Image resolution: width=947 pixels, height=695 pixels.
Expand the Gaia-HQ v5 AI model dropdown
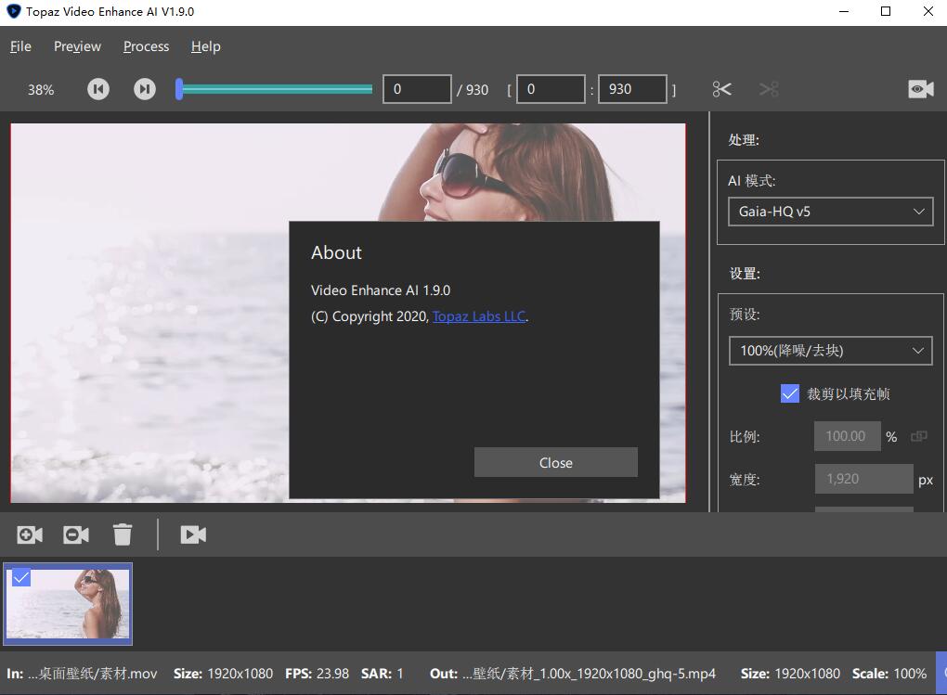[830, 212]
